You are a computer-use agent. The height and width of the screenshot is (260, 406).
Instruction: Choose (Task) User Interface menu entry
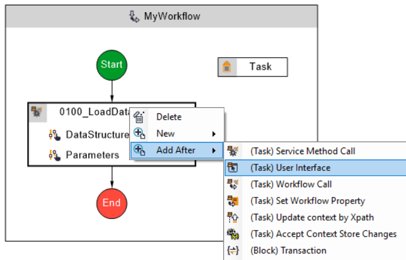pos(290,168)
